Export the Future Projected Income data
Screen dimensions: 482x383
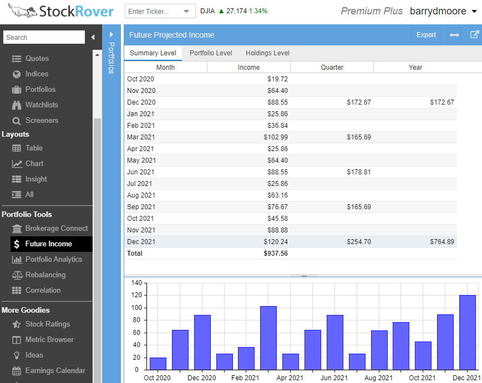(425, 34)
